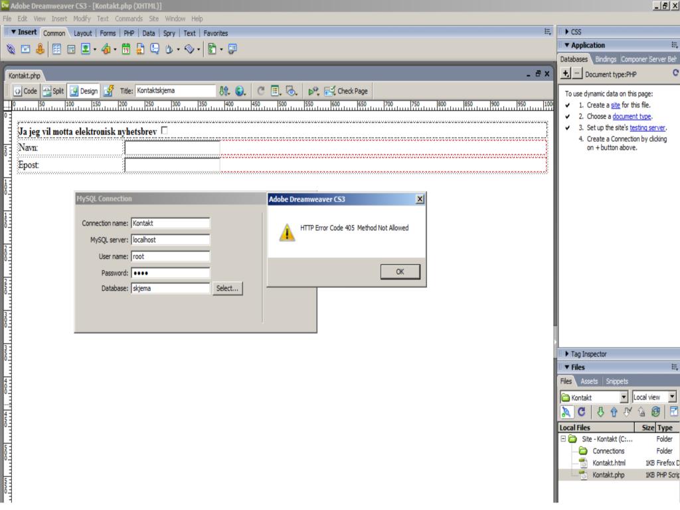680x510 pixels.
Task: Expand the CSS panel group
Action: [x=567, y=32]
